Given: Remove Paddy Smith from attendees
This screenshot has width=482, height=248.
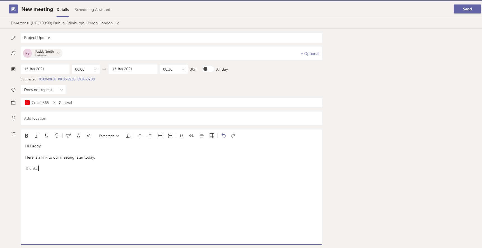Looking at the screenshot, I should [58, 53].
